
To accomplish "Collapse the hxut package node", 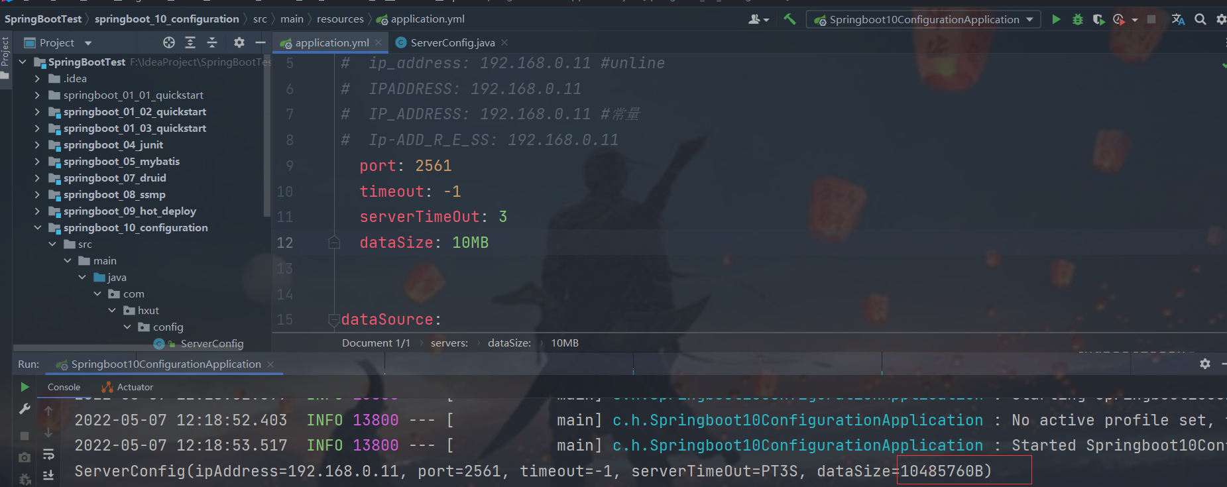I will (x=112, y=310).
